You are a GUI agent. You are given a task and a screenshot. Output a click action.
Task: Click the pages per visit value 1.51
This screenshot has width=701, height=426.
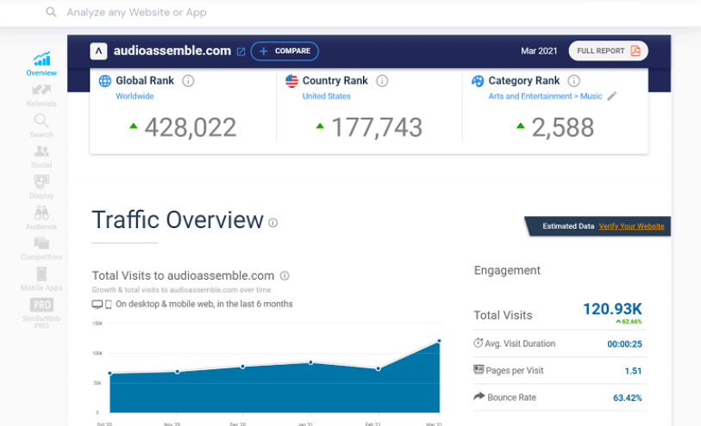tap(633, 371)
